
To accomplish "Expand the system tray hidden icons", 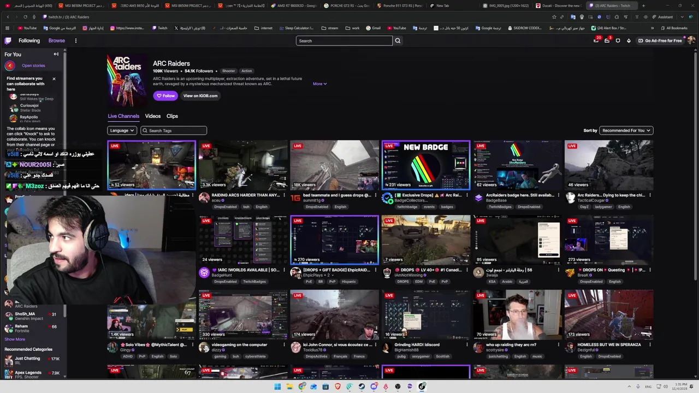I will click(x=630, y=386).
